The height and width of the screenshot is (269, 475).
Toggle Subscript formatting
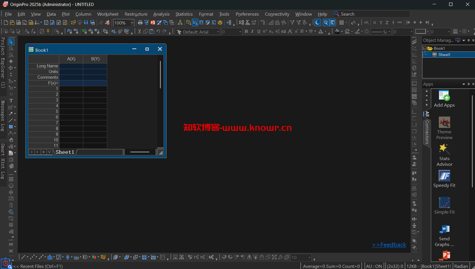coord(271,31)
